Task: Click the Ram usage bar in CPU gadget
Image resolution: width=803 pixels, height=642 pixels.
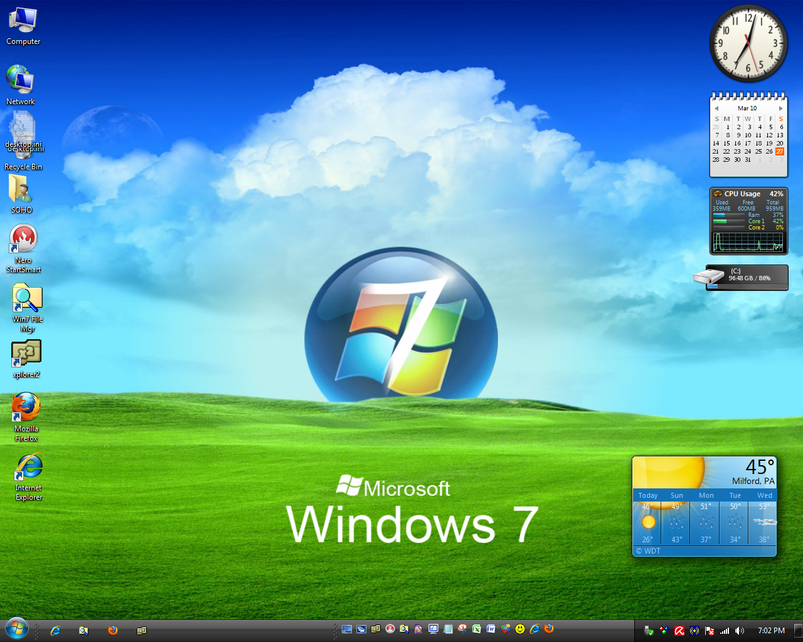Action: pos(729,215)
